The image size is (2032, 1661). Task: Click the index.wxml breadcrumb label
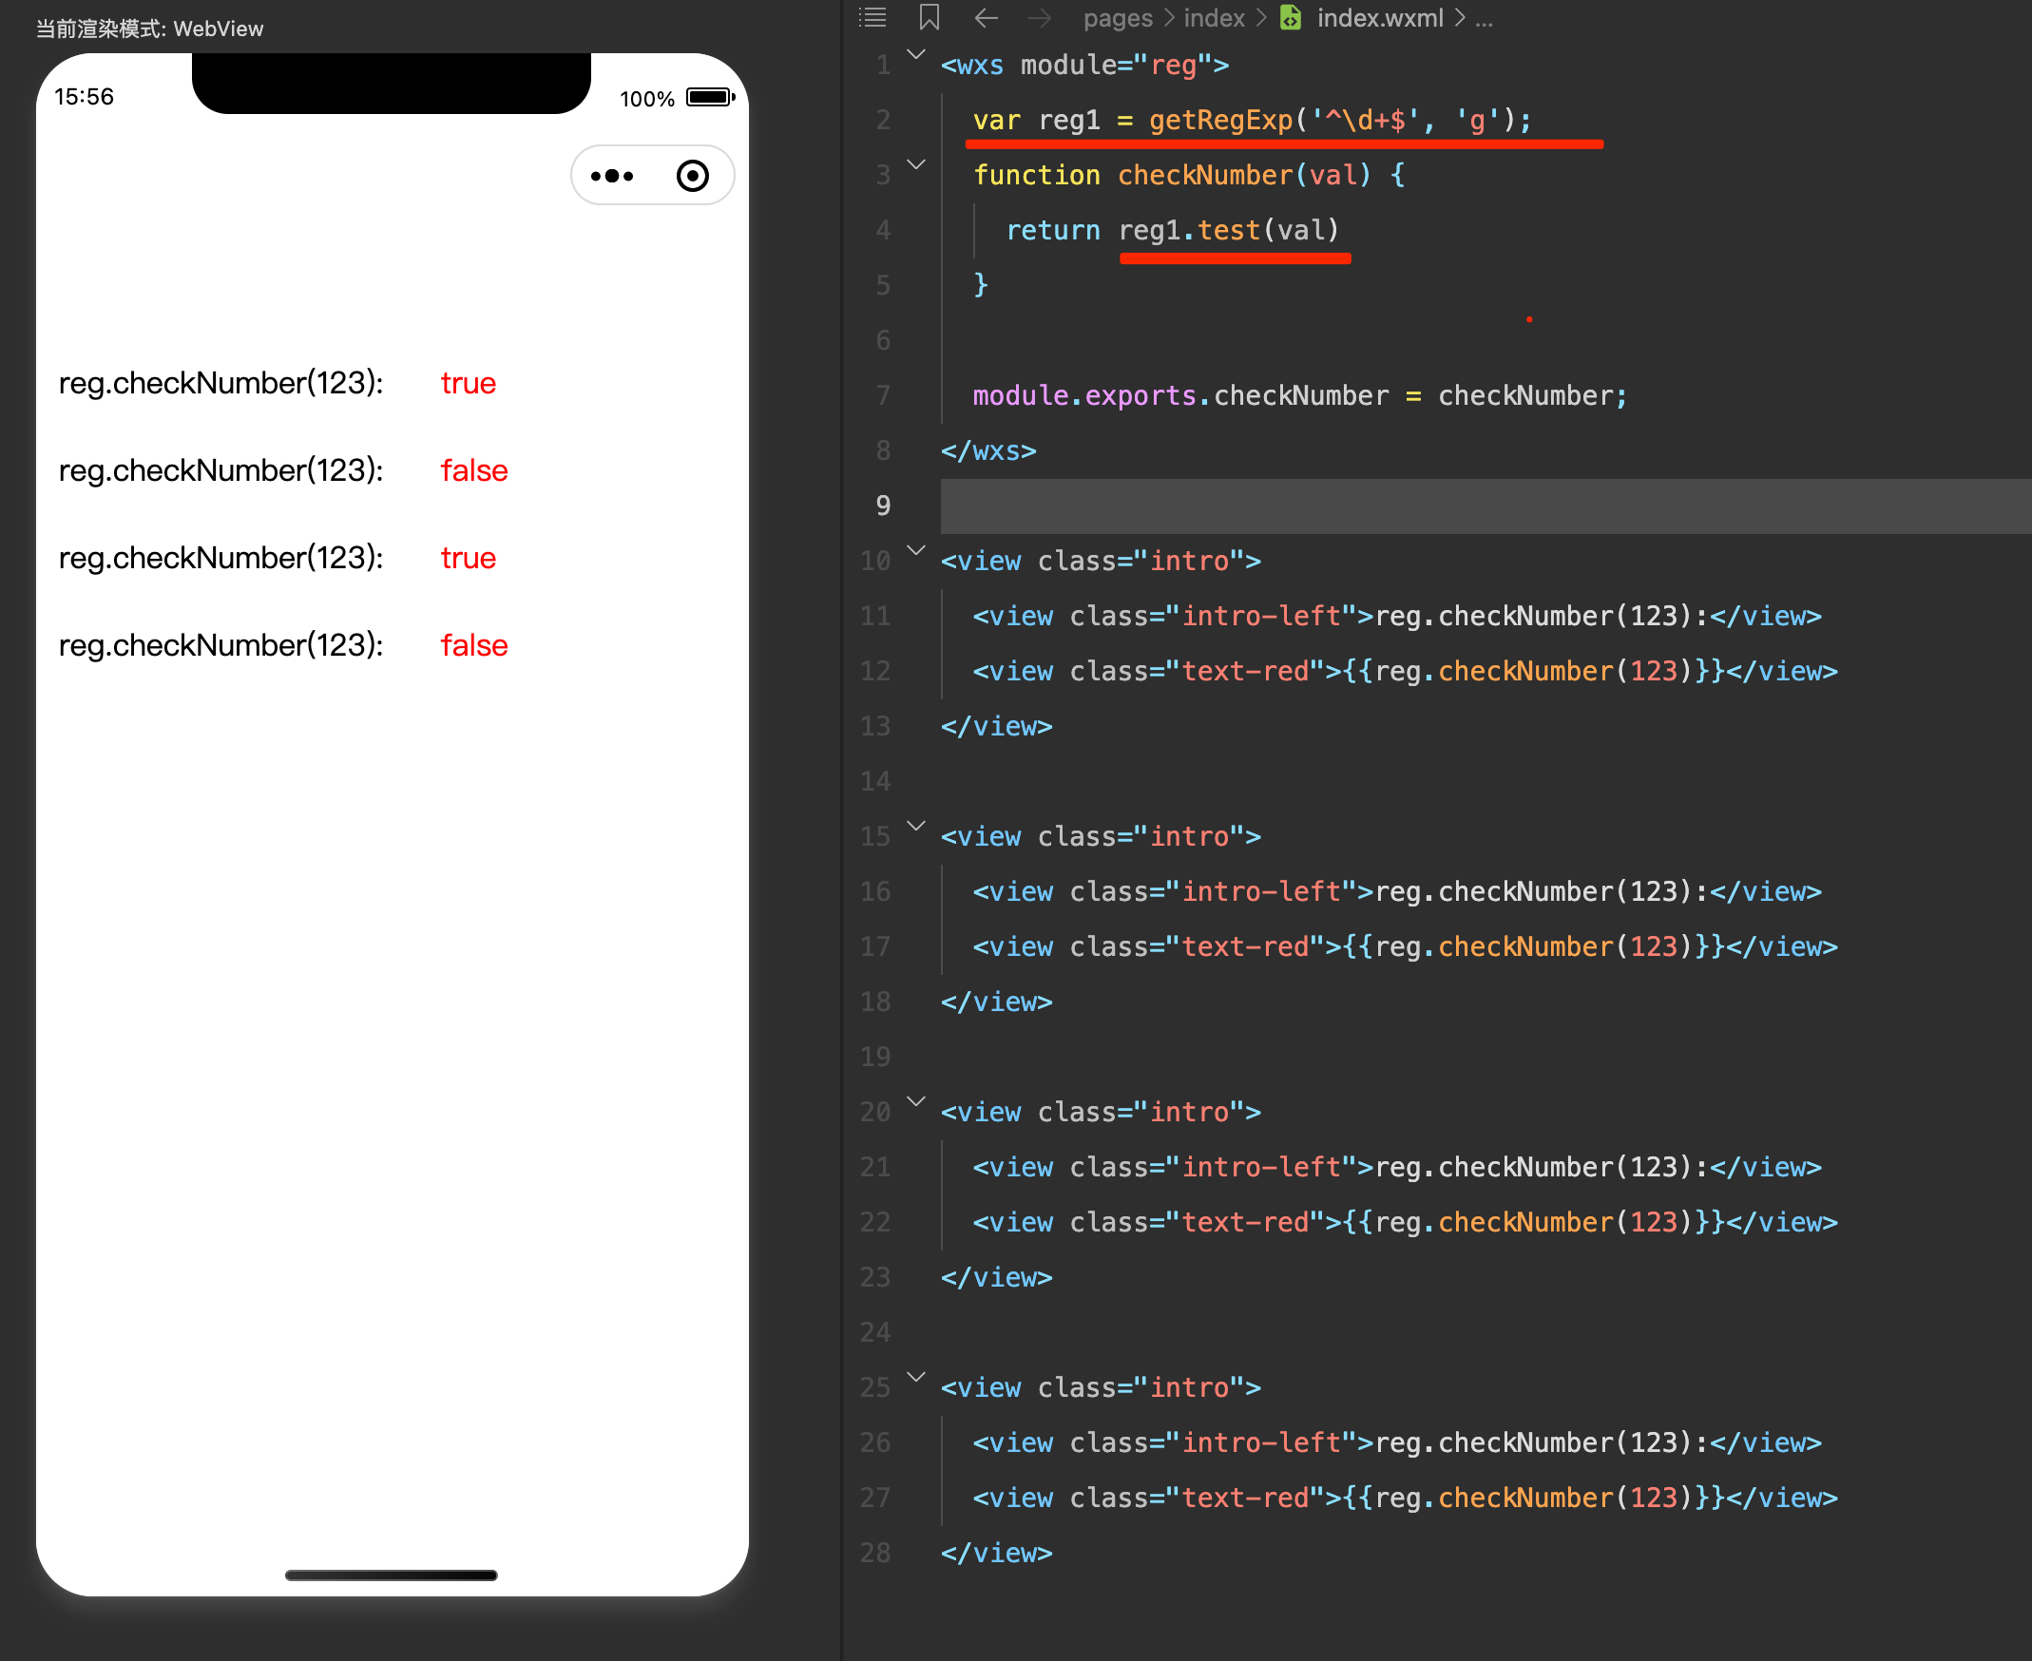(x=1379, y=17)
